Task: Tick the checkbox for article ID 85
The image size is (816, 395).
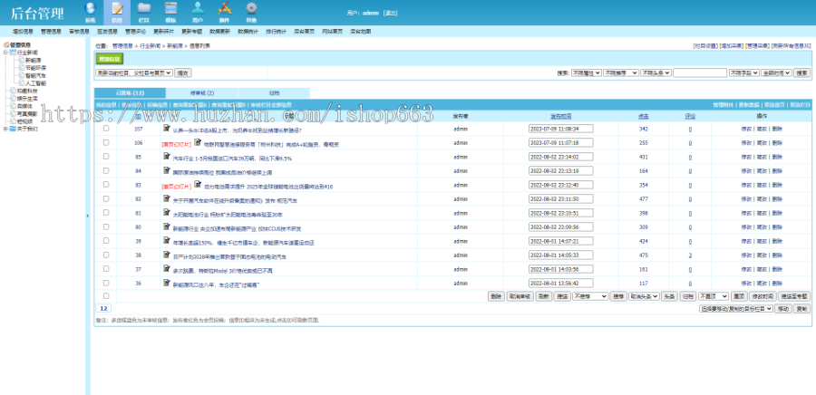Action: [106, 157]
